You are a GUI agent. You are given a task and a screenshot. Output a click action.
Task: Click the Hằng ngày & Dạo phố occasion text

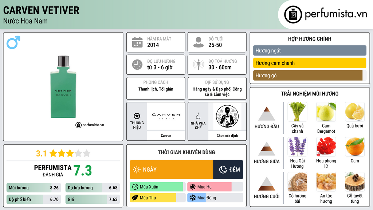point(217,92)
